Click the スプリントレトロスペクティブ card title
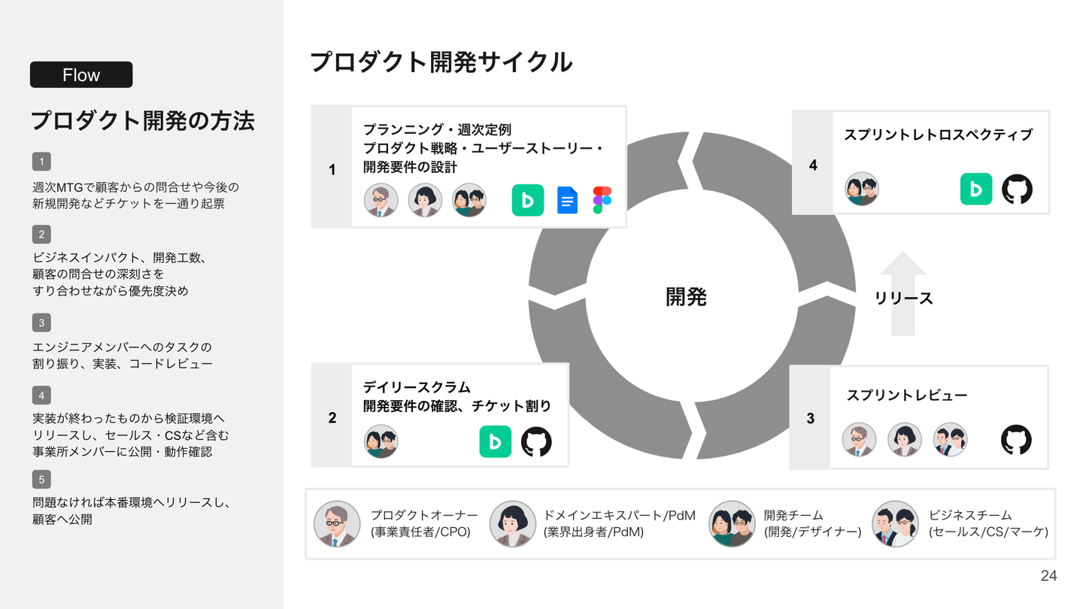The width and height of the screenshot is (1083, 609). point(938,135)
